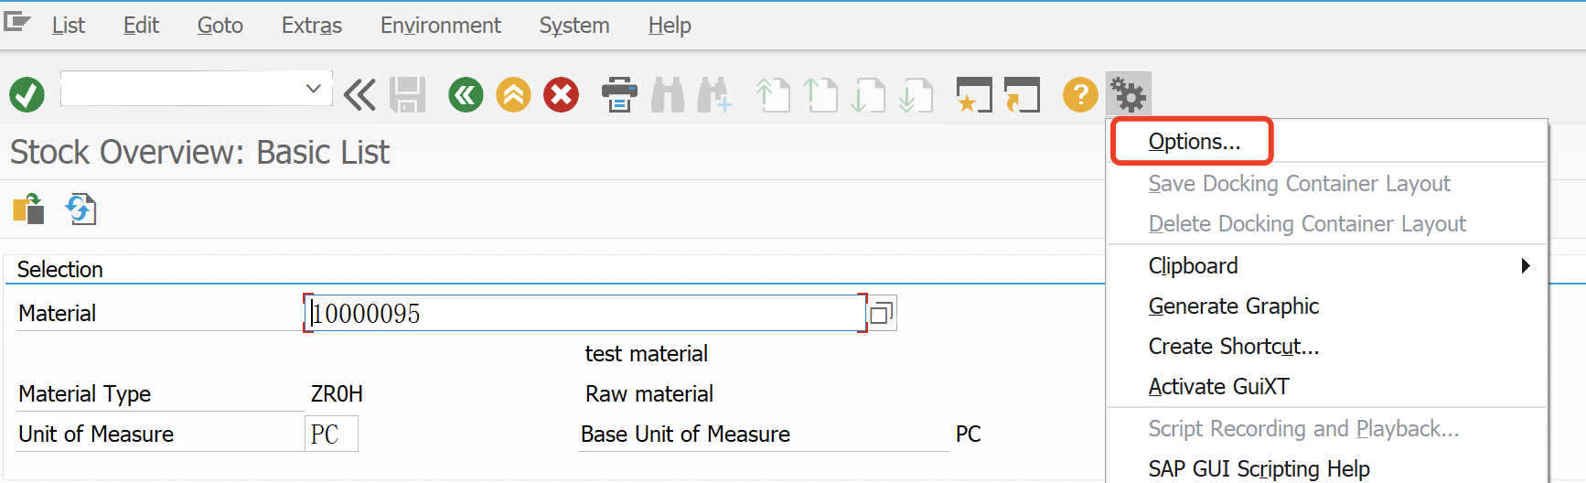Click the Material number input field
Image resolution: width=1586 pixels, height=483 pixels.
click(x=585, y=314)
